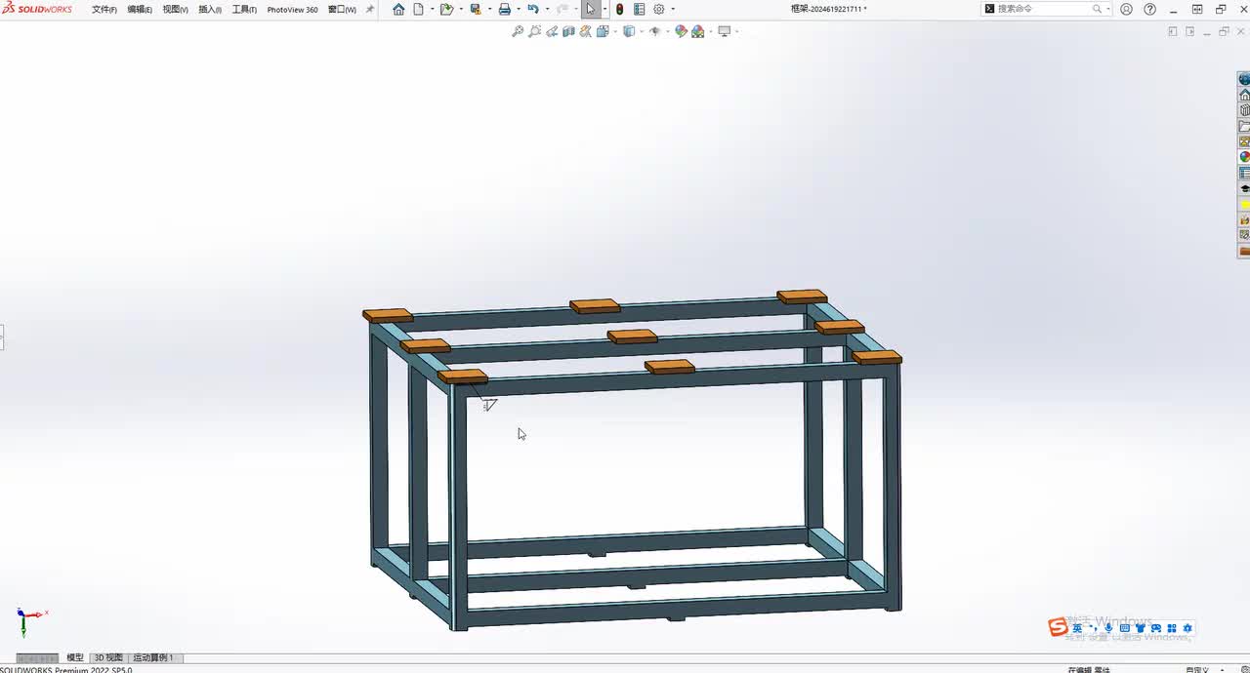Click the microphone icon in Sogou bar

[1108, 628]
